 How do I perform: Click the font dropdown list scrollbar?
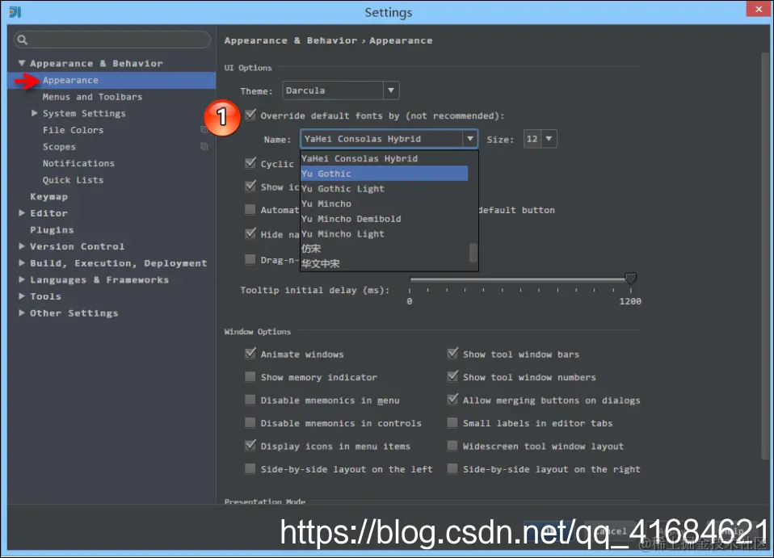click(473, 253)
